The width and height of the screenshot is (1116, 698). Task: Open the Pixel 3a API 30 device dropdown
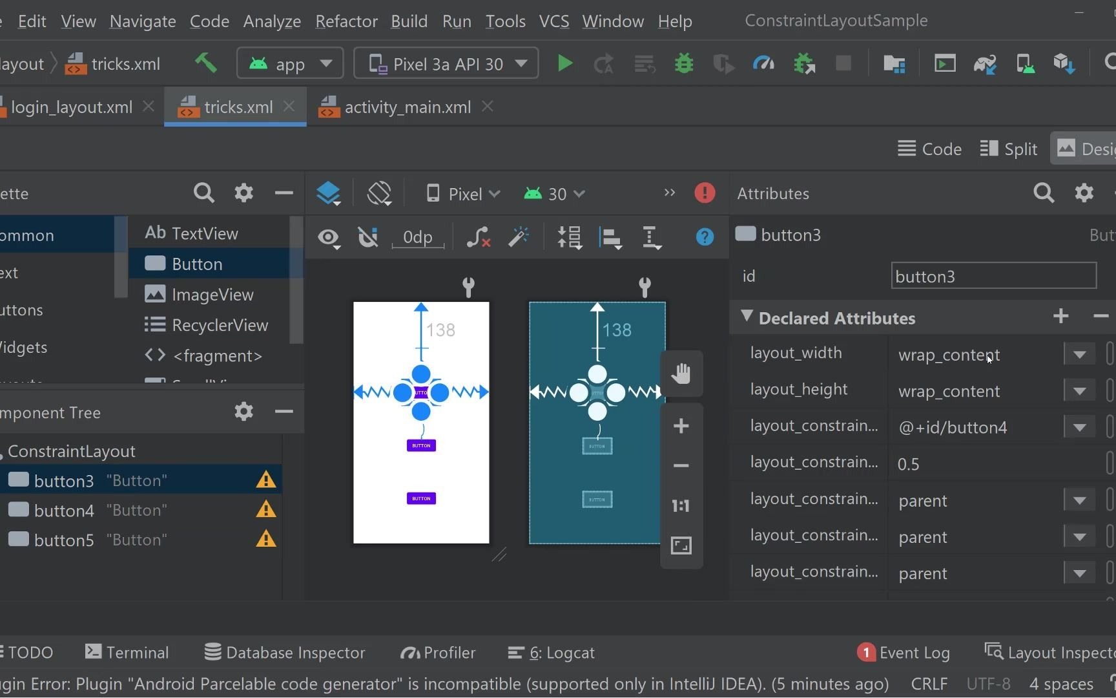[446, 63]
